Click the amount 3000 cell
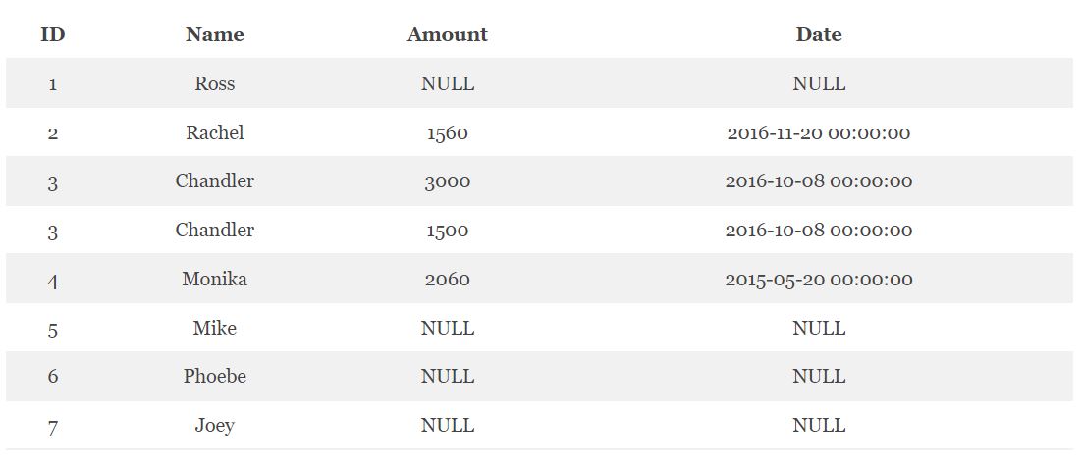 coord(448,181)
